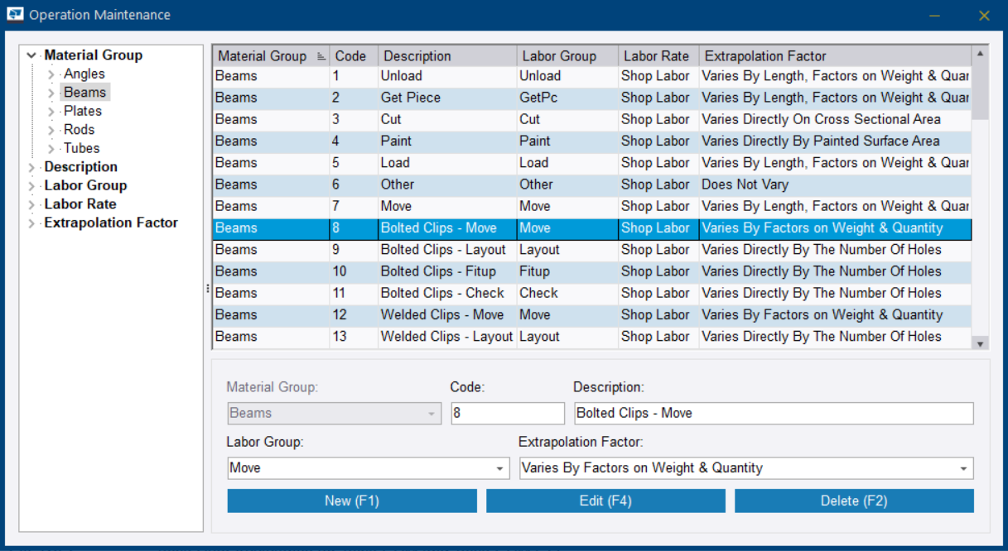Select Tubes in the material tree
The height and width of the screenshot is (551, 1008).
click(x=81, y=148)
